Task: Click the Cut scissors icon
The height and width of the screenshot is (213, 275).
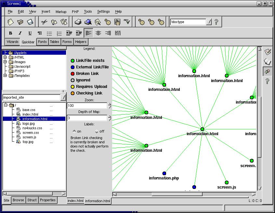Action: click(x=44, y=22)
